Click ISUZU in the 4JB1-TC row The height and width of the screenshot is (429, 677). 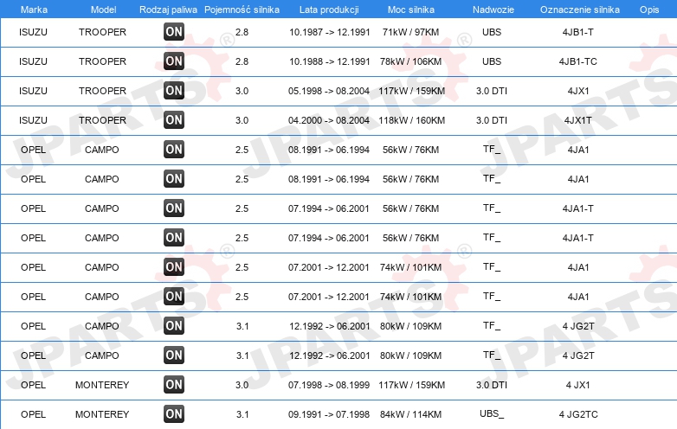[x=33, y=61]
